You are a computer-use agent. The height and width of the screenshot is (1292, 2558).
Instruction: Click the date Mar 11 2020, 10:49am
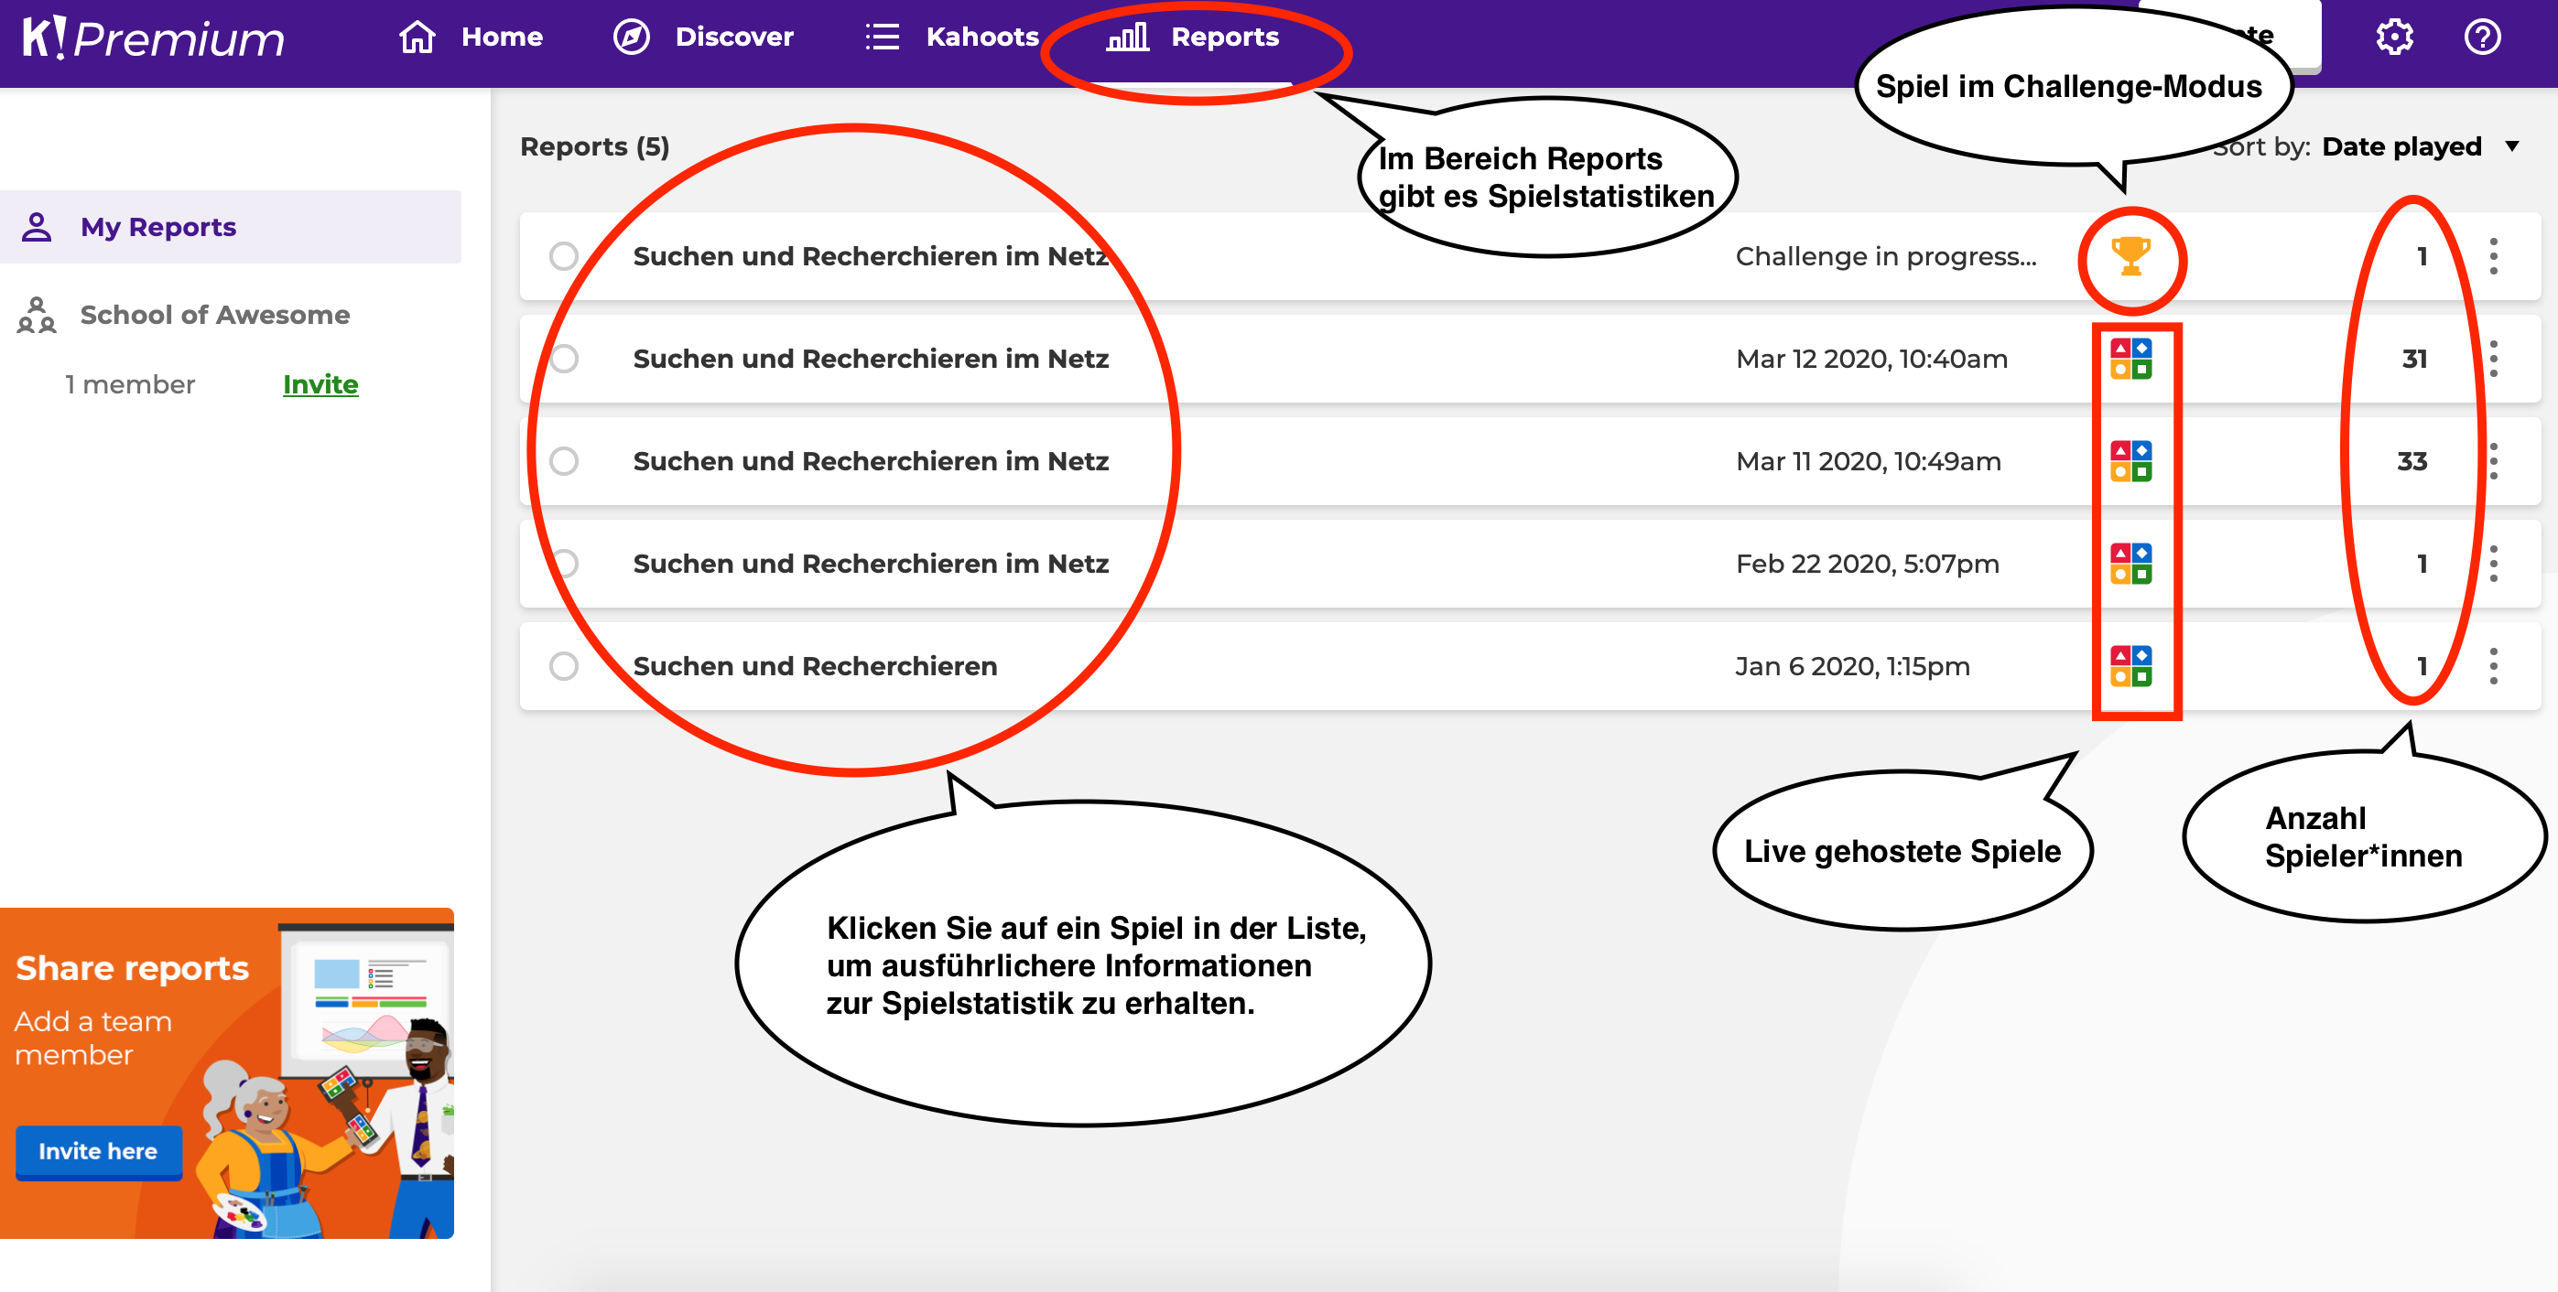pyautogui.click(x=1868, y=461)
